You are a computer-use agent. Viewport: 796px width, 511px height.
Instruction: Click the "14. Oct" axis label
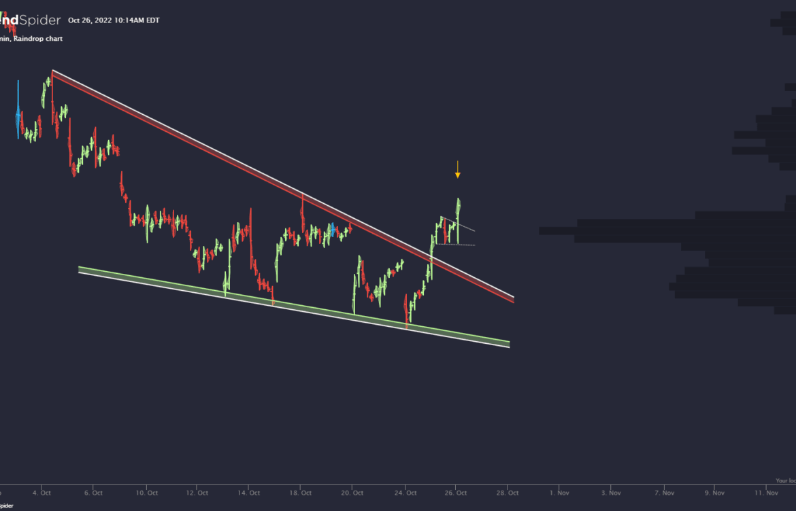click(249, 492)
